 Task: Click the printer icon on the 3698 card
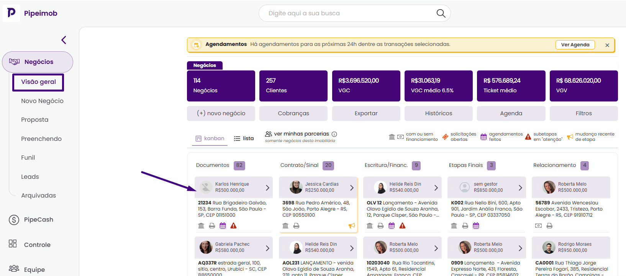click(296, 226)
